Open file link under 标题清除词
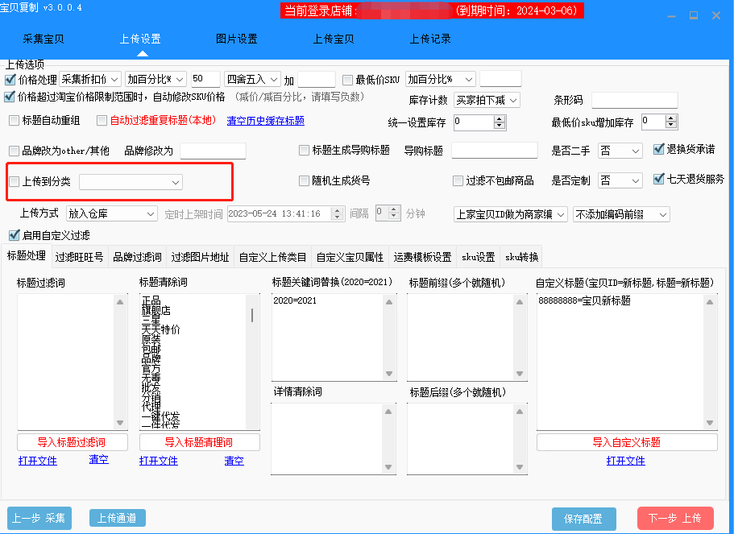Viewport: 734px width, 534px height. point(158,461)
